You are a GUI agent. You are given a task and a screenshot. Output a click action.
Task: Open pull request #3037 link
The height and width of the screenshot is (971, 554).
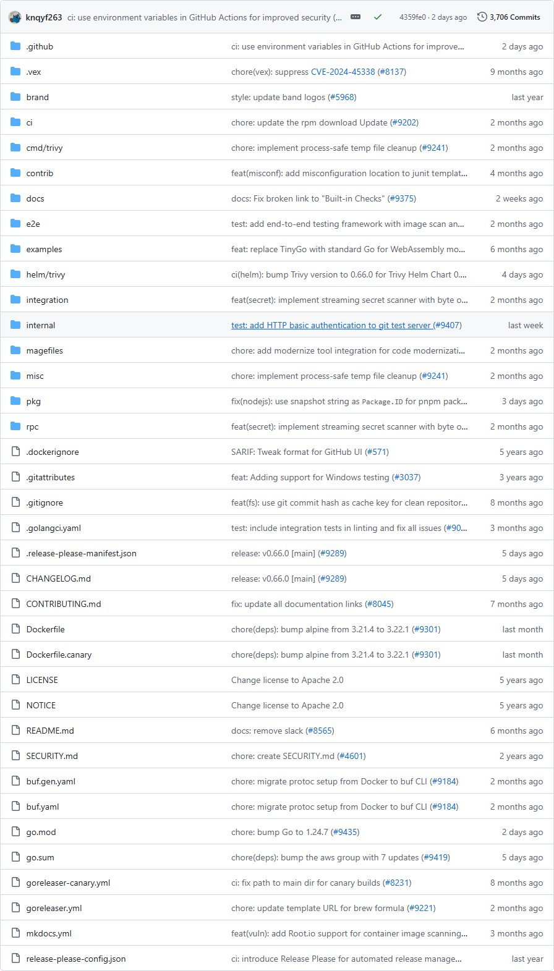click(406, 477)
